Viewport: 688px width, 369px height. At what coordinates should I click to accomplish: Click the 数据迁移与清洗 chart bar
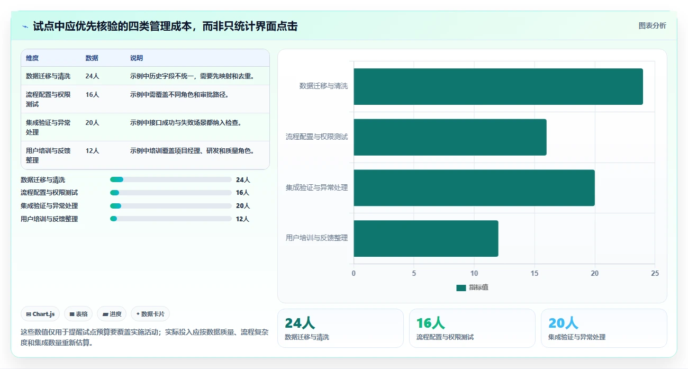point(498,86)
